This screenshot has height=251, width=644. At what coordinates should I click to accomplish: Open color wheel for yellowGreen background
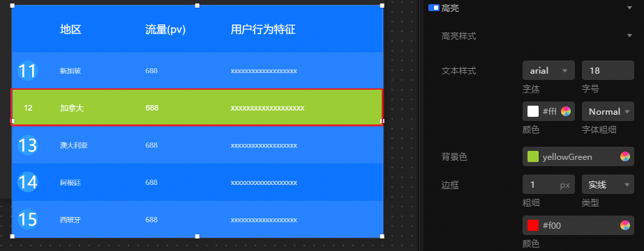pyautogui.click(x=624, y=156)
